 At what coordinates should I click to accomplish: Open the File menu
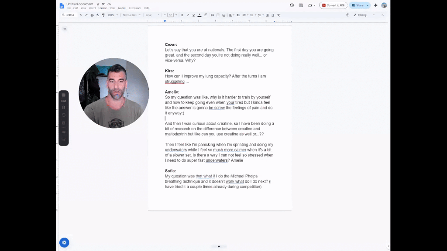pyautogui.click(x=69, y=8)
